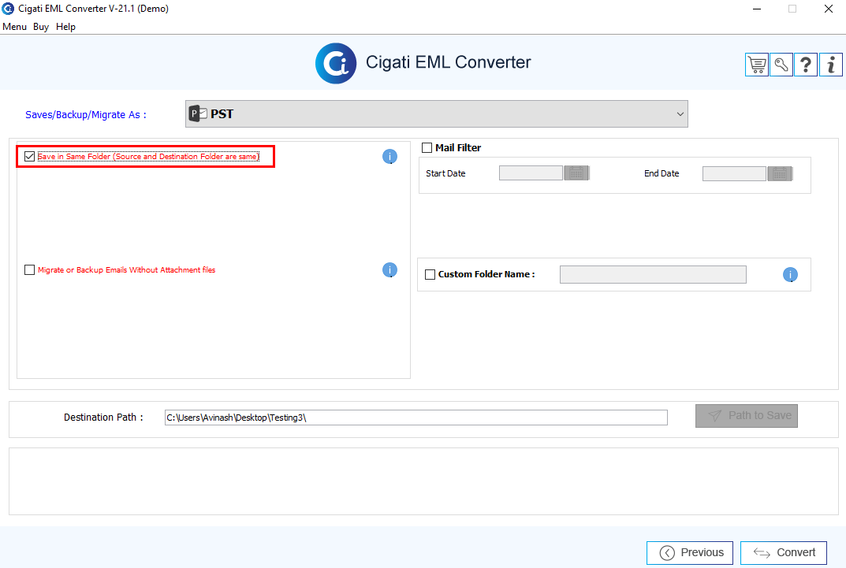Click info icon beside Custom Folder Name
The height and width of the screenshot is (568, 846).
[x=790, y=274]
